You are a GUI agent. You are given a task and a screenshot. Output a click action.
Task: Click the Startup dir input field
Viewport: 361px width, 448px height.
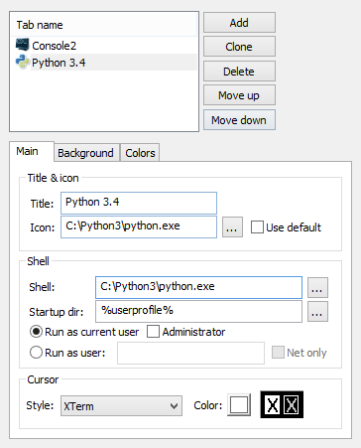[x=198, y=311]
